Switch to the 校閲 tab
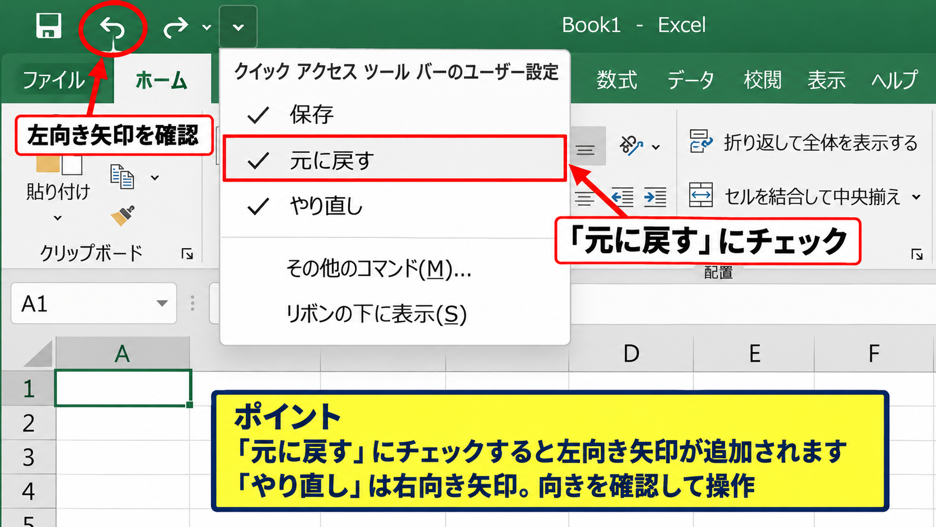This screenshot has height=527, width=936. [762, 80]
